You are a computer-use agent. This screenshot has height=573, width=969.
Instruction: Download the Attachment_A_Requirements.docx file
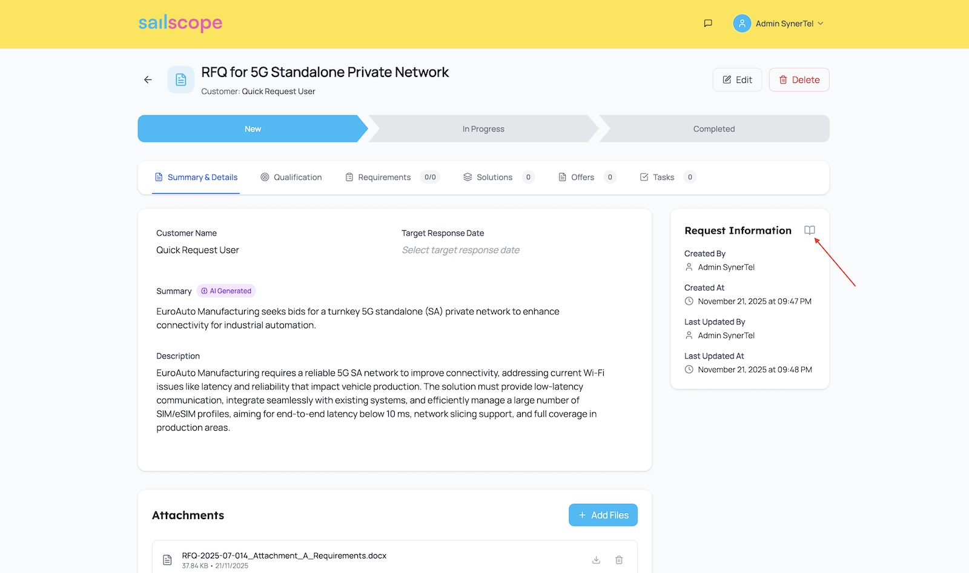click(596, 560)
